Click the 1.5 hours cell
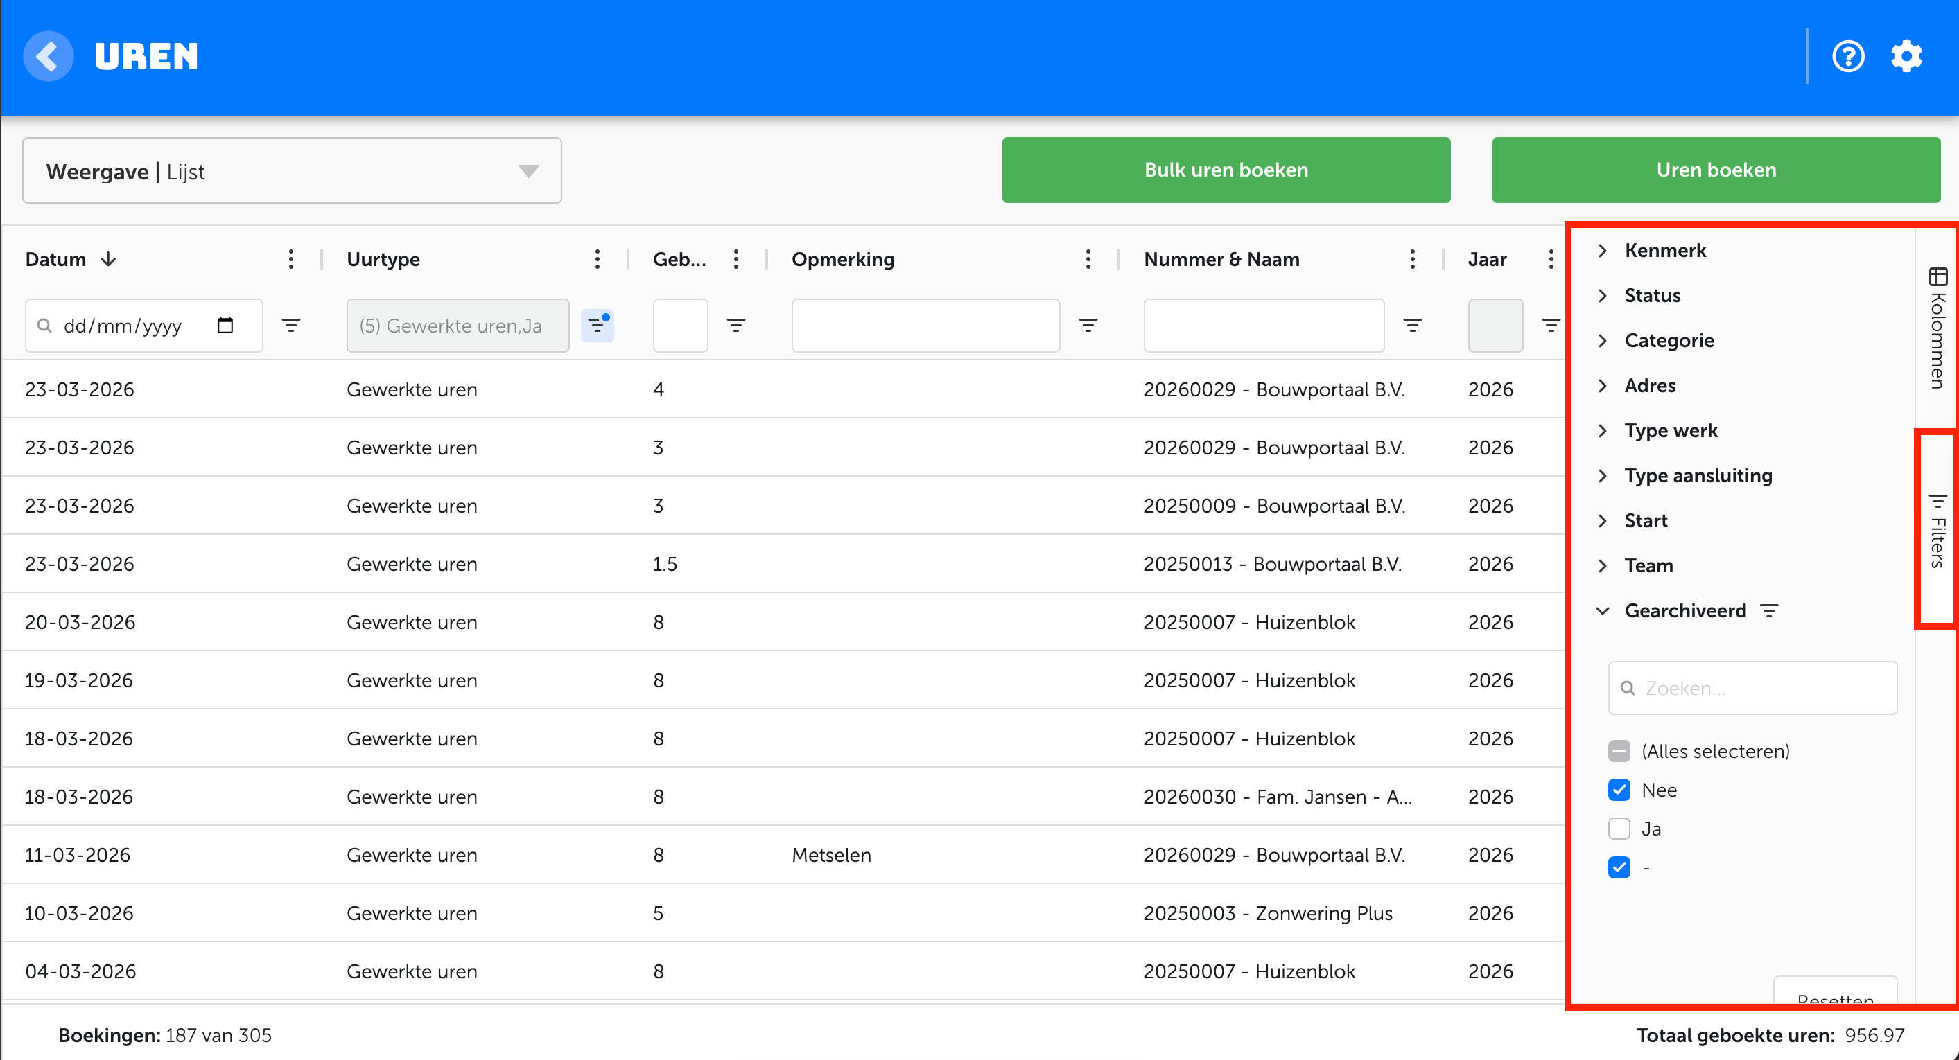 pos(665,565)
